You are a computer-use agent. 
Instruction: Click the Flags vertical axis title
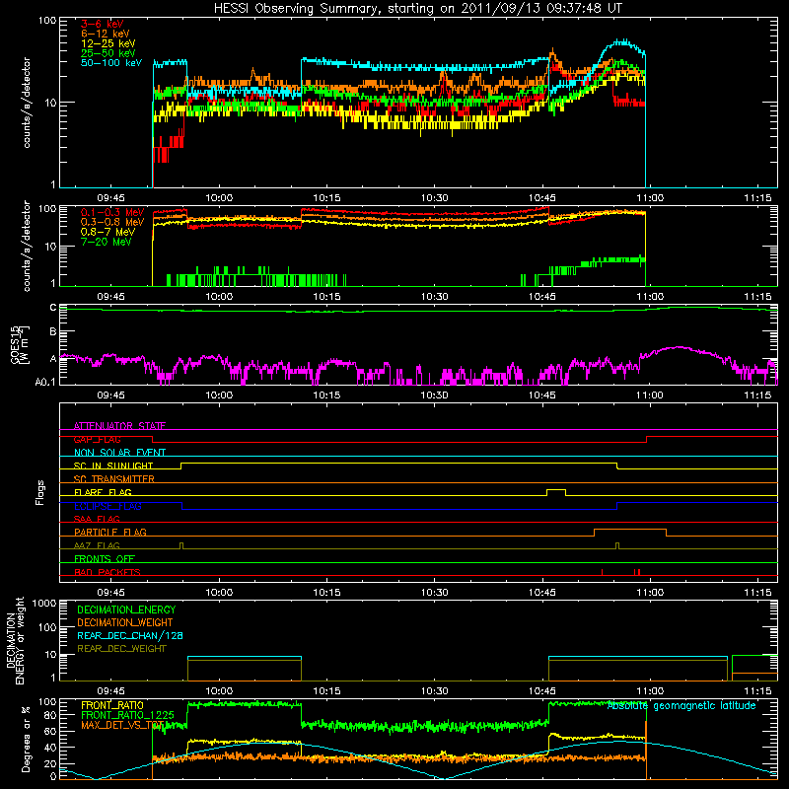coord(40,492)
